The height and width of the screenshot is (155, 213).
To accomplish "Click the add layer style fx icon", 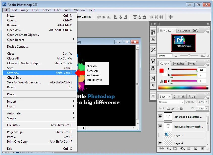I will 168,148.
